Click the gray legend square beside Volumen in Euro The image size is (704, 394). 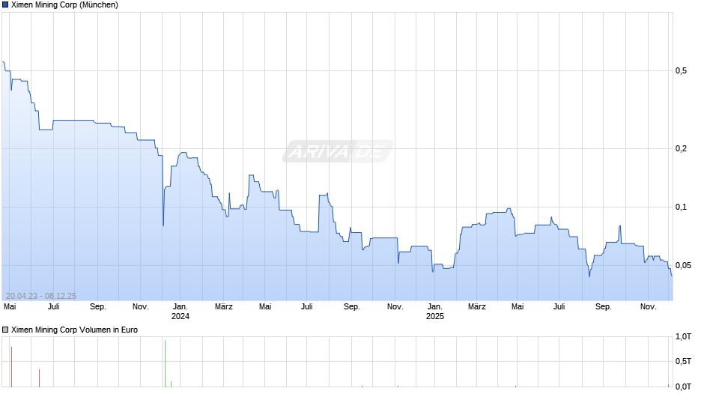click(x=5, y=330)
